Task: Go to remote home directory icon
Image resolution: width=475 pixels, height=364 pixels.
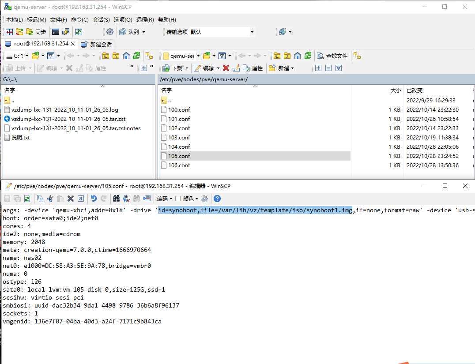Action: (298, 56)
